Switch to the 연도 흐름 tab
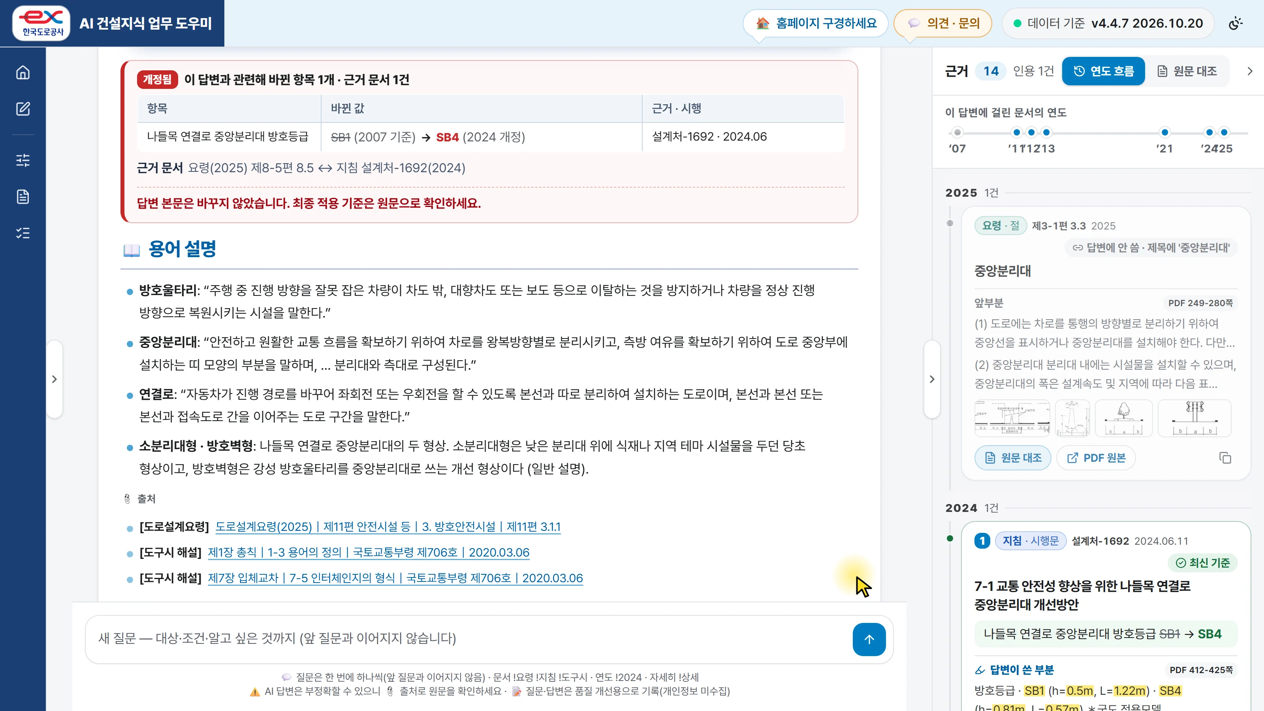Image resolution: width=1264 pixels, height=711 pixels. 1103,71
